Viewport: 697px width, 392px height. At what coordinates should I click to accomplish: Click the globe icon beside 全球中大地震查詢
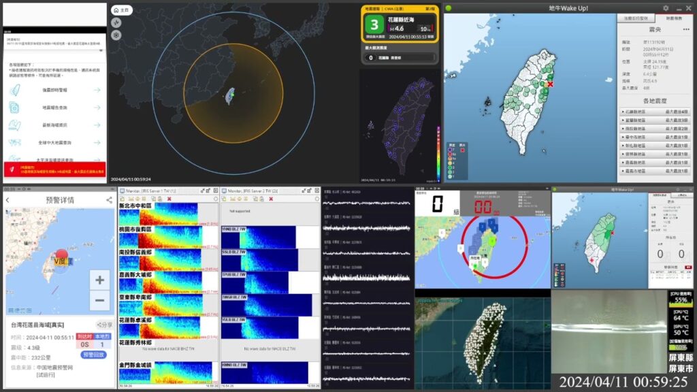(x=14, y=142)
